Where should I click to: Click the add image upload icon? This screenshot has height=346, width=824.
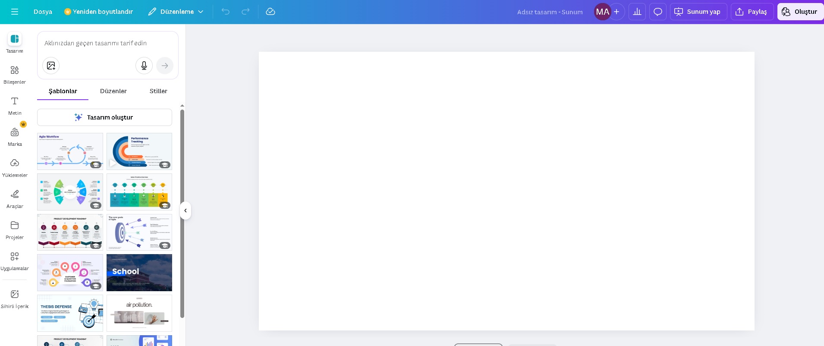[x=51, y=66]
